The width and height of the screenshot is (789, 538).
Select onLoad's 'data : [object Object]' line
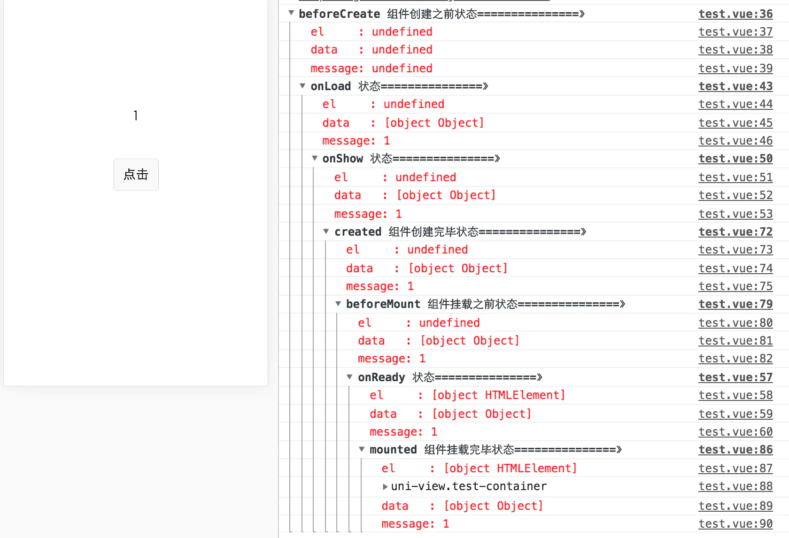click(403, 123)
